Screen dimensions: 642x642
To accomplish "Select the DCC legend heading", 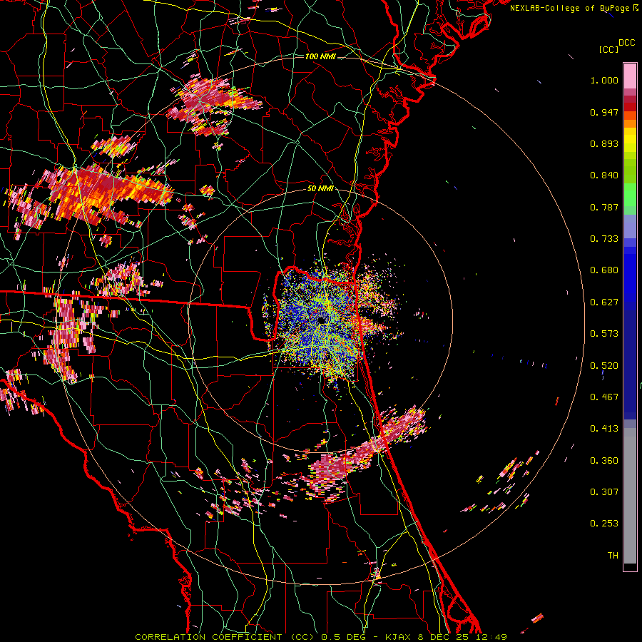I will (626, 43).
